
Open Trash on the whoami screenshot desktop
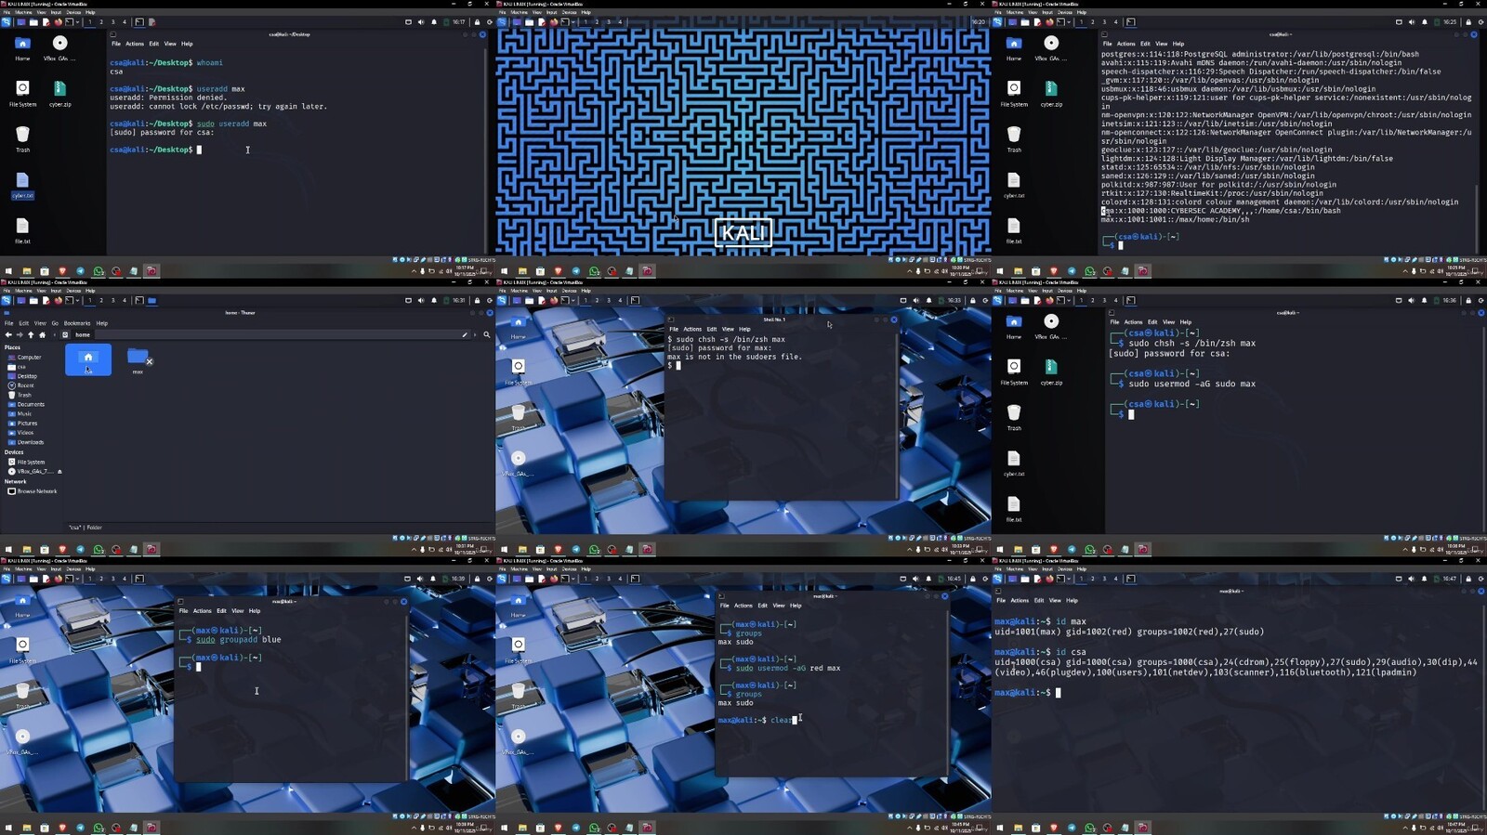pyautogui.click(x=22, y=139)
